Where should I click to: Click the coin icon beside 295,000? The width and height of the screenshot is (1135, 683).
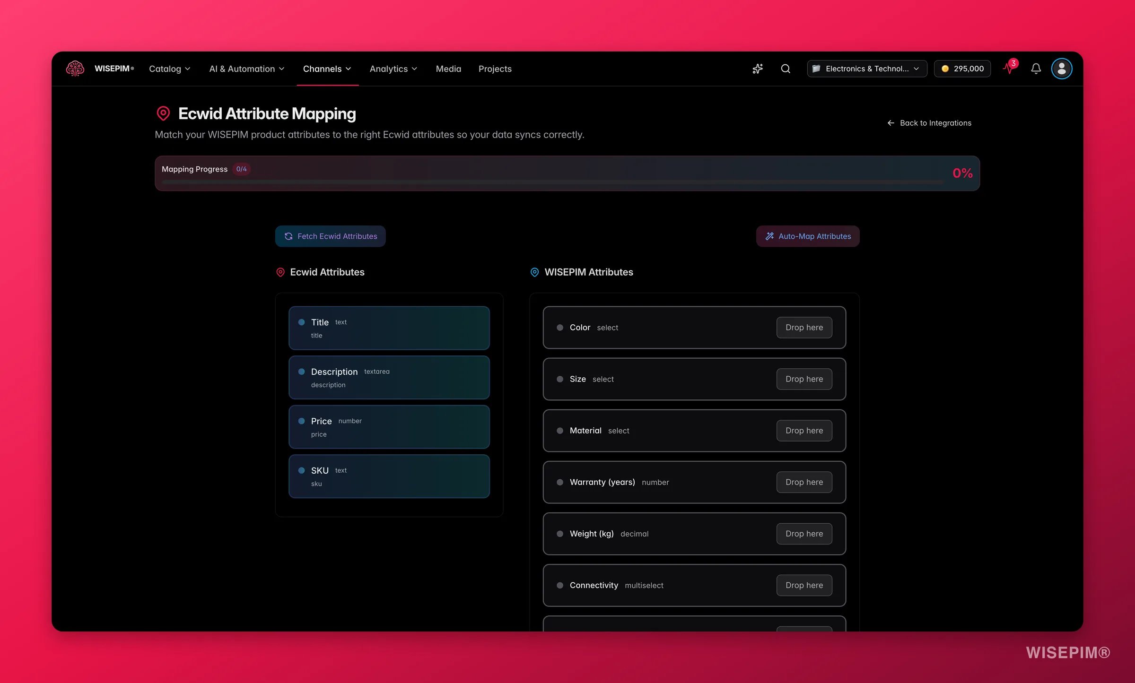945,69
